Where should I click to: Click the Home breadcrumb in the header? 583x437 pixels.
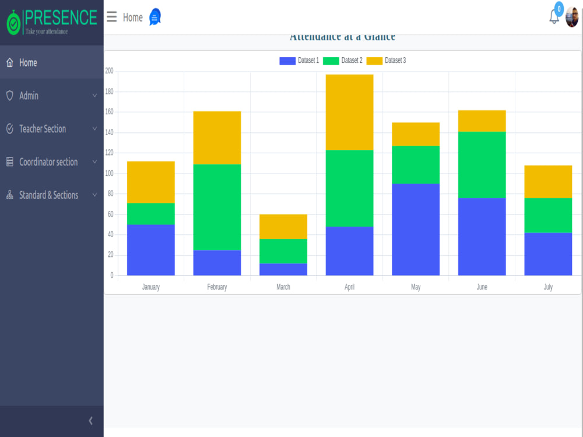[x=133, y=17]
